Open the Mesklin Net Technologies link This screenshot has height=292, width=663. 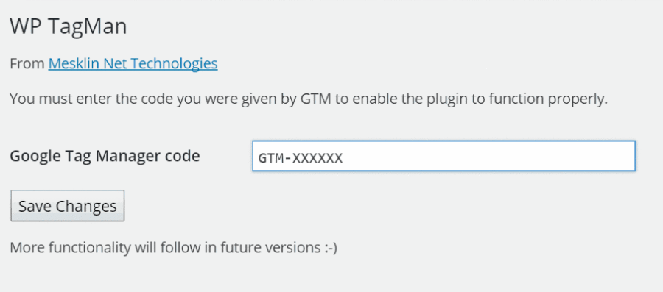tap(133, 64)
